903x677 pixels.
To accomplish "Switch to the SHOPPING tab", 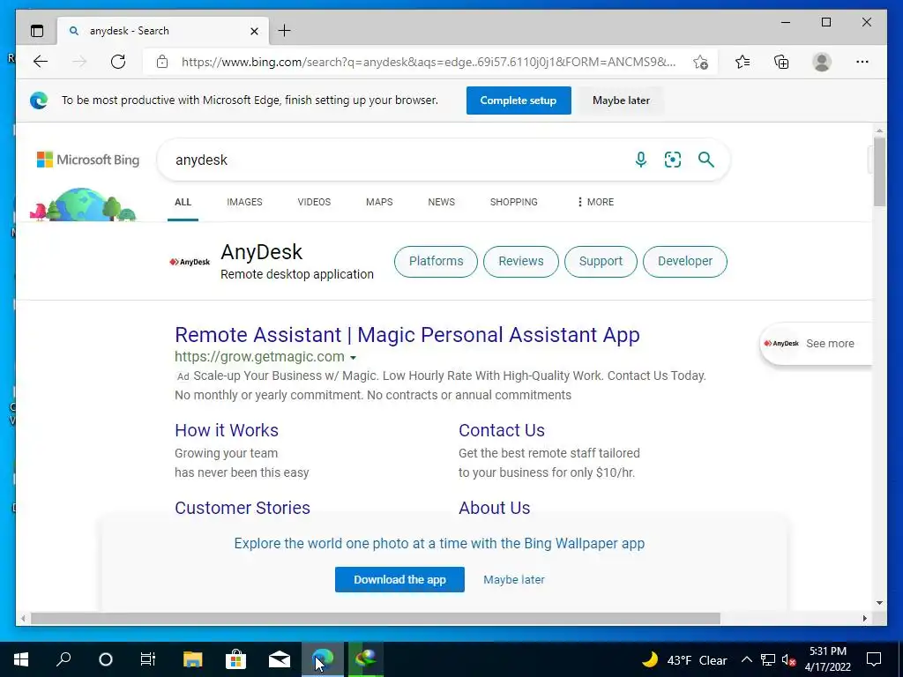I will (x=514, y=202).
